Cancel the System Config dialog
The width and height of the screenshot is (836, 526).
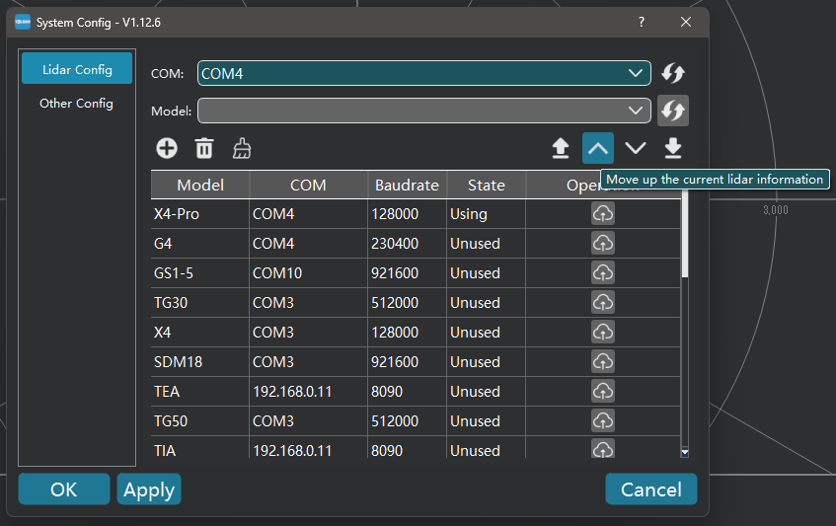tap(650, 489)
